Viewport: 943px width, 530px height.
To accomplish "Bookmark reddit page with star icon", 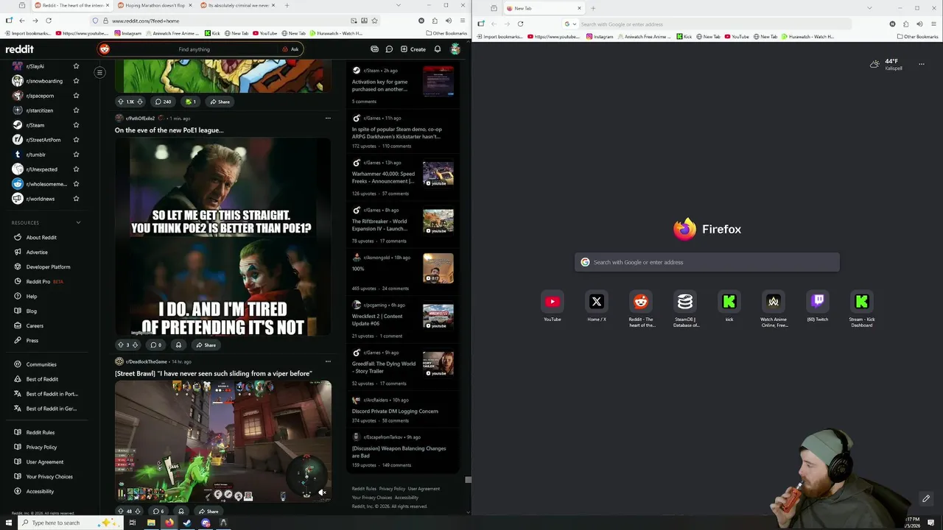I will coord(374,21).
